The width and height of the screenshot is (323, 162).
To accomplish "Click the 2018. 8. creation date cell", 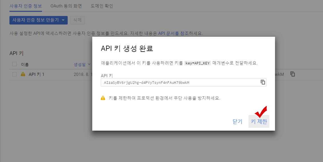I will 83,74.
